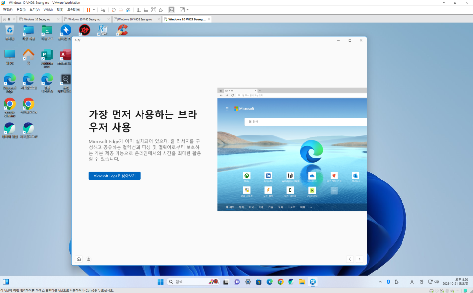Click the My PC monitor desktop icon
This screenshot has height=293, width=473.
point(10,57)
